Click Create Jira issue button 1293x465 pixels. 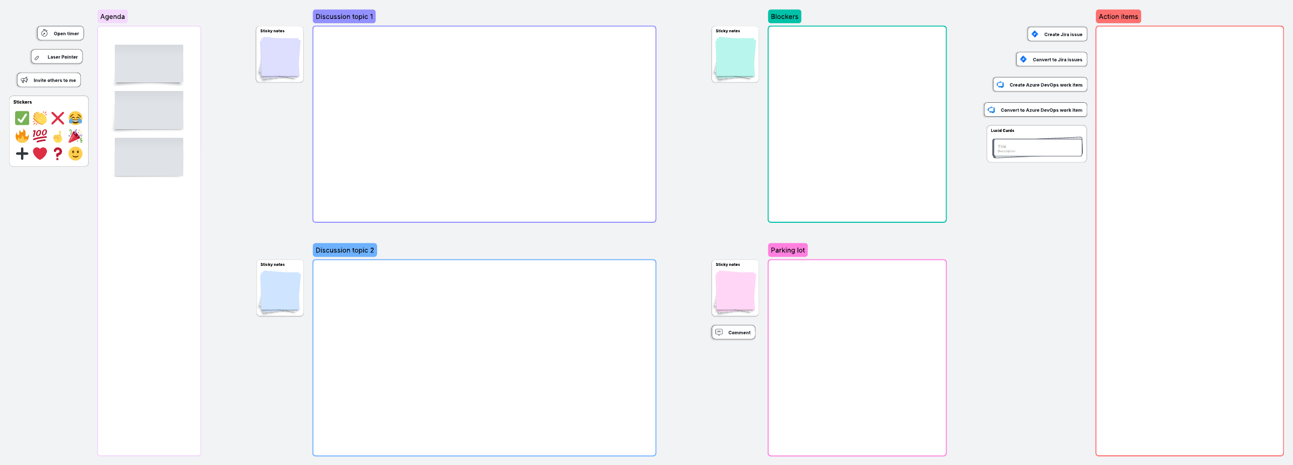pyautogui.click(x=1057, y=34)
